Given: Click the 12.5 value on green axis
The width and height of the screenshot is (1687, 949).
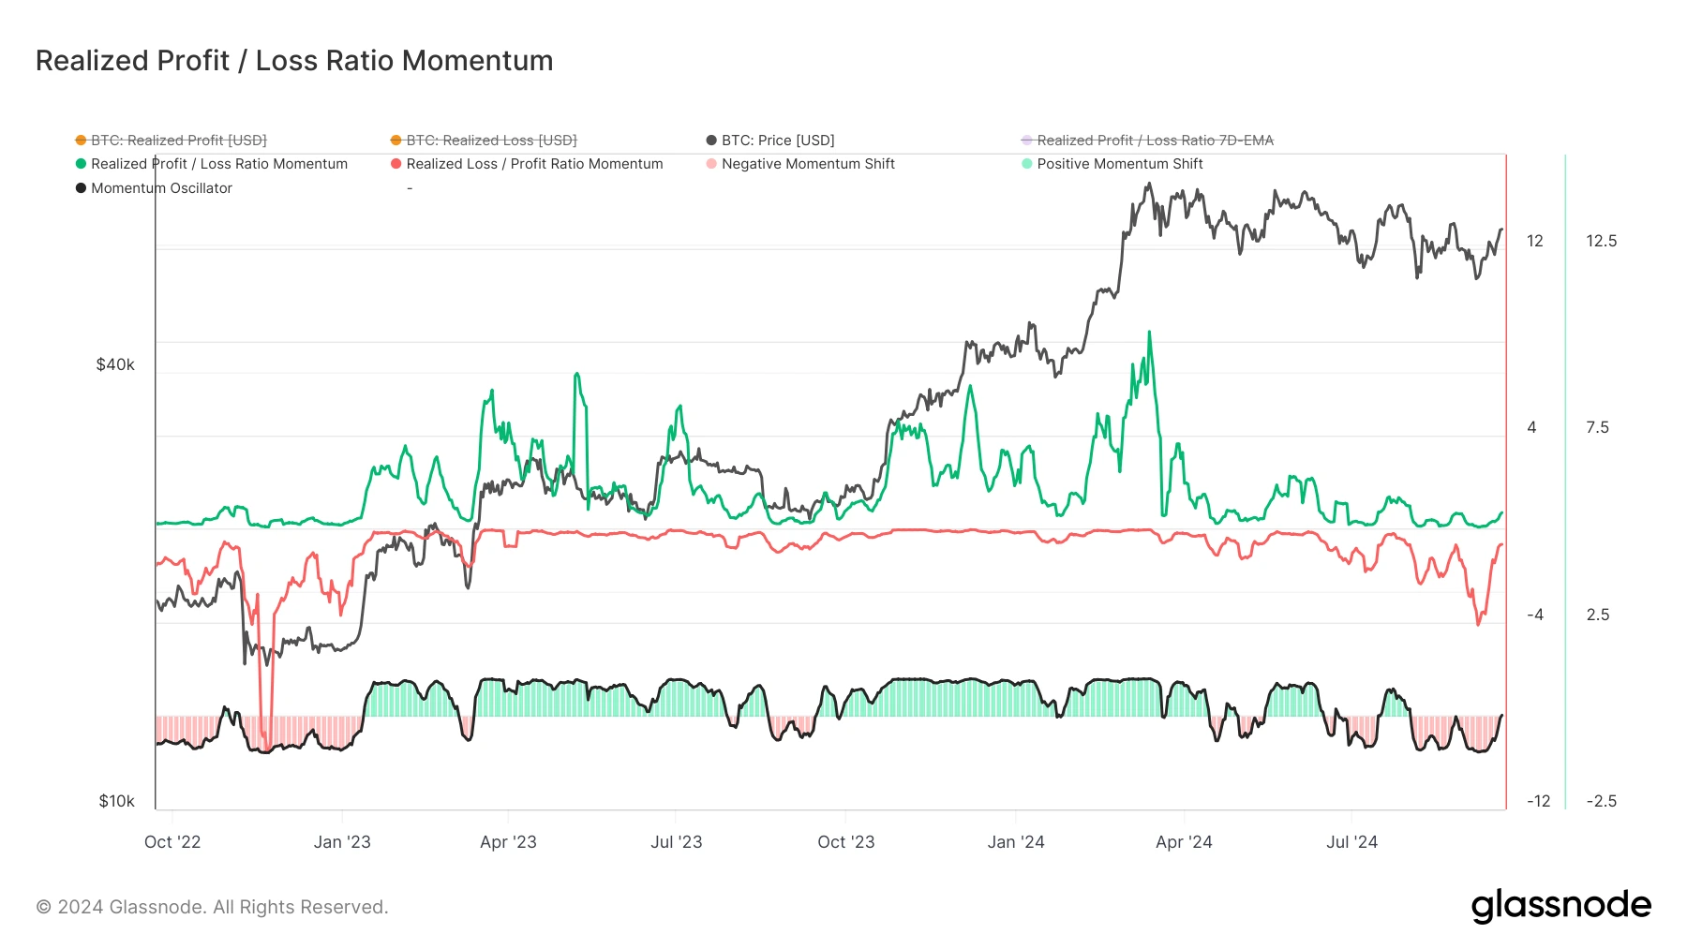Looking at the screenshot, I should [1602, 241].
